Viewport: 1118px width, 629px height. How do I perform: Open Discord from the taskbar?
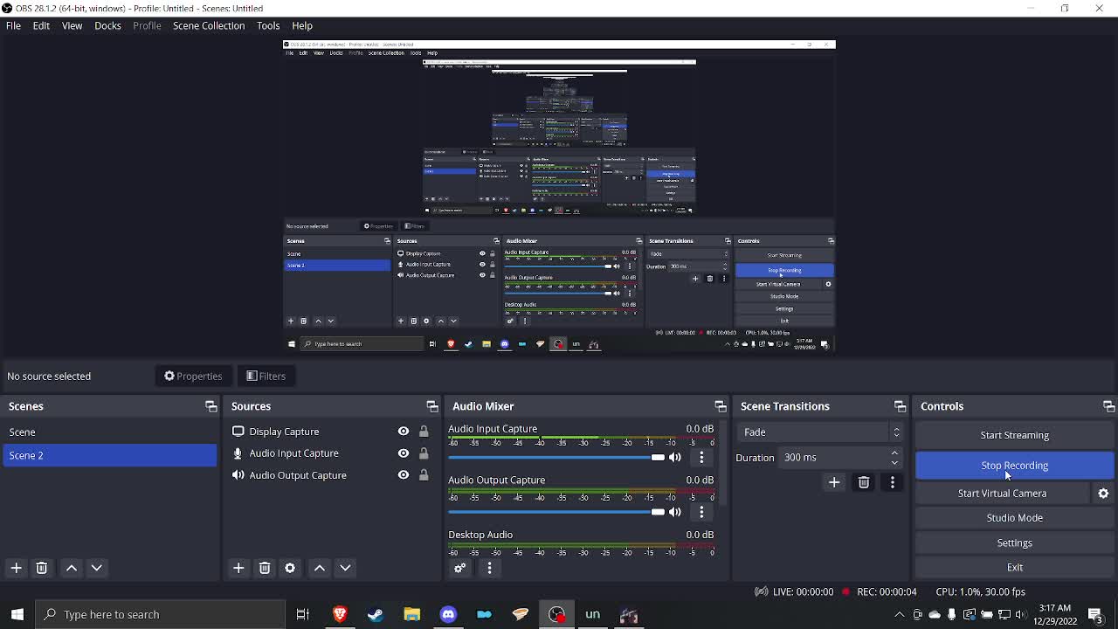(x=448, y=614)
